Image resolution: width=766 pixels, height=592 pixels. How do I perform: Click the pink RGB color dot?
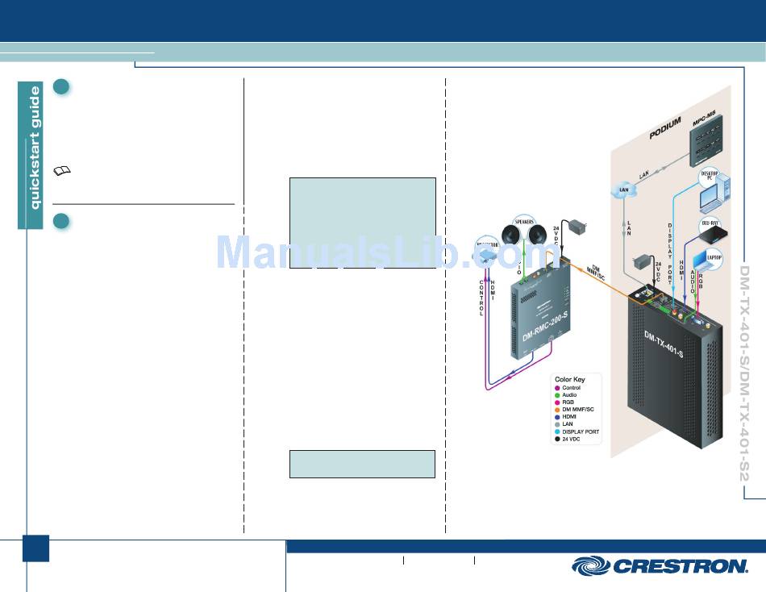click(557, 402)
